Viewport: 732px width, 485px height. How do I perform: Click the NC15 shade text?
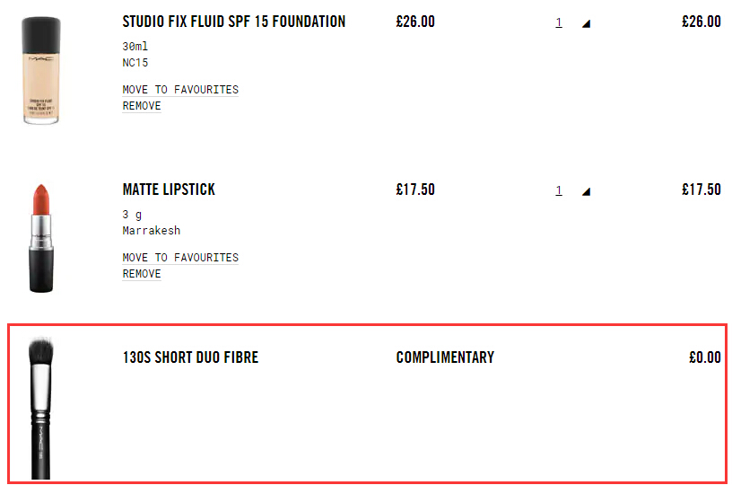point(135,63)
